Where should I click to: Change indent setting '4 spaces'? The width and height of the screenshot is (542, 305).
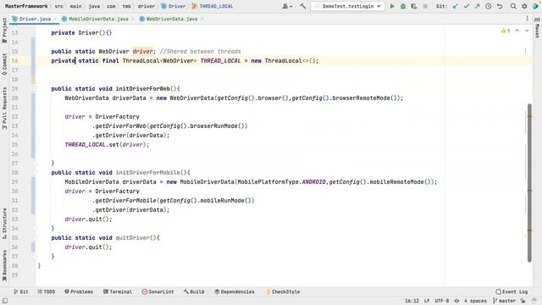tap(475, 302)
